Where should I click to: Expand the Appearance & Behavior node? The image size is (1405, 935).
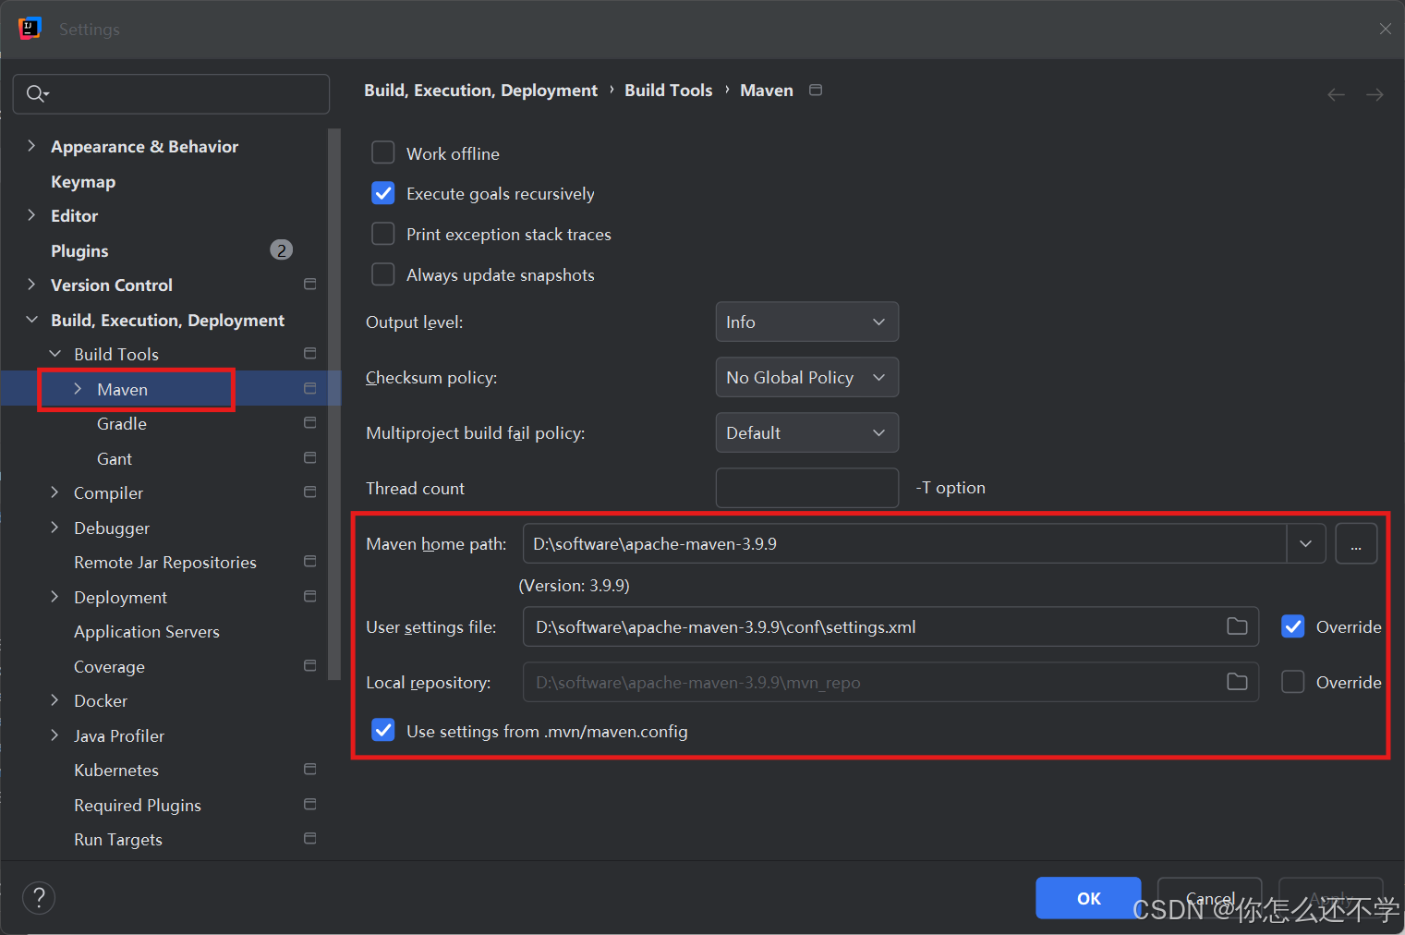tap(31, 146)
